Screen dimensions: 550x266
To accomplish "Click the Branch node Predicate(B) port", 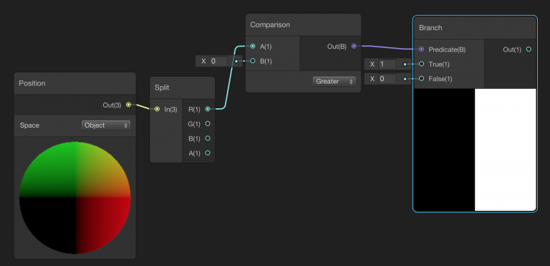I will click(x=422, y=49).
